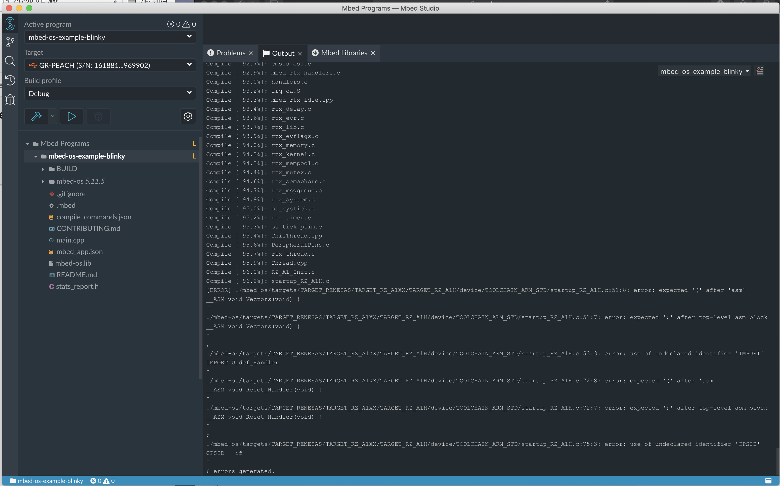Expand the mbed-os 5.11.5 folder

tap(43, 182)
